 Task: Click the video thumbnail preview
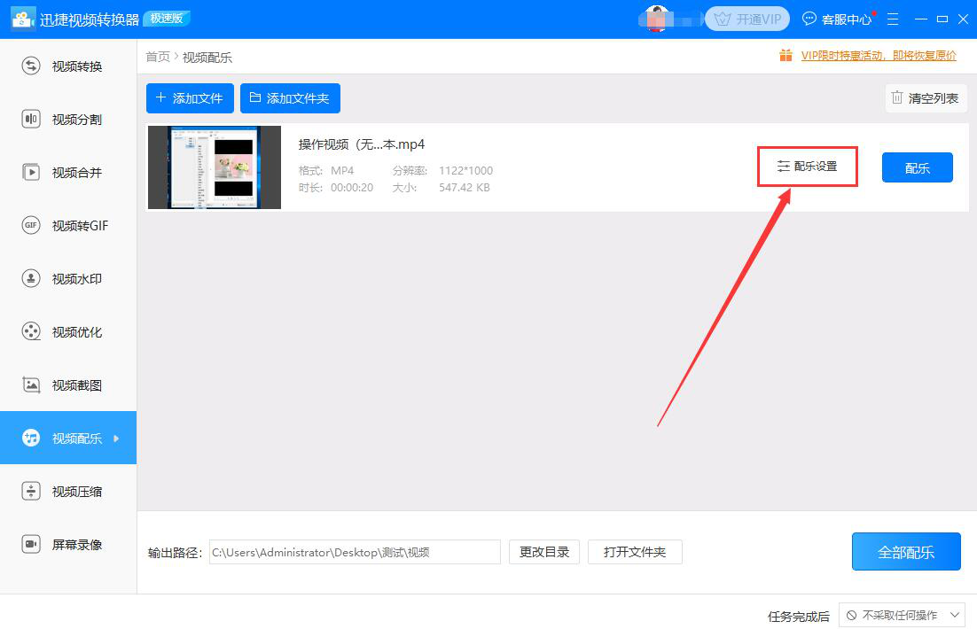[215, 167]
